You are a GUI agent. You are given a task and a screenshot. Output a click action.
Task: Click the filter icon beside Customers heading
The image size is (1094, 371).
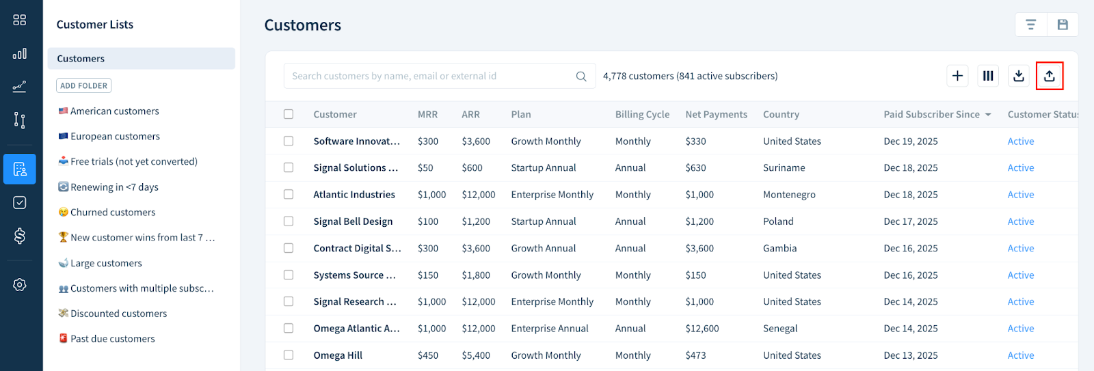click(x=1030, y=25)
